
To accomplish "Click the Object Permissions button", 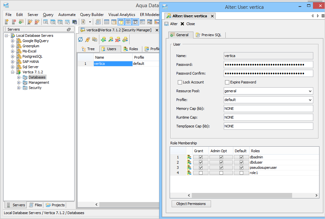I will click(191, 204).
